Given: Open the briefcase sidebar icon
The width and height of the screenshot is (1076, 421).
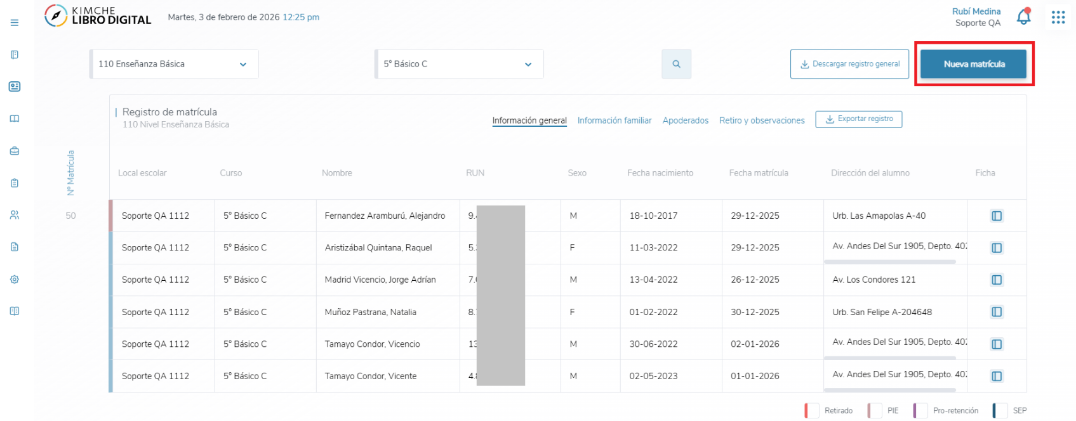Looking at the screenshot, I should [15, 151].
